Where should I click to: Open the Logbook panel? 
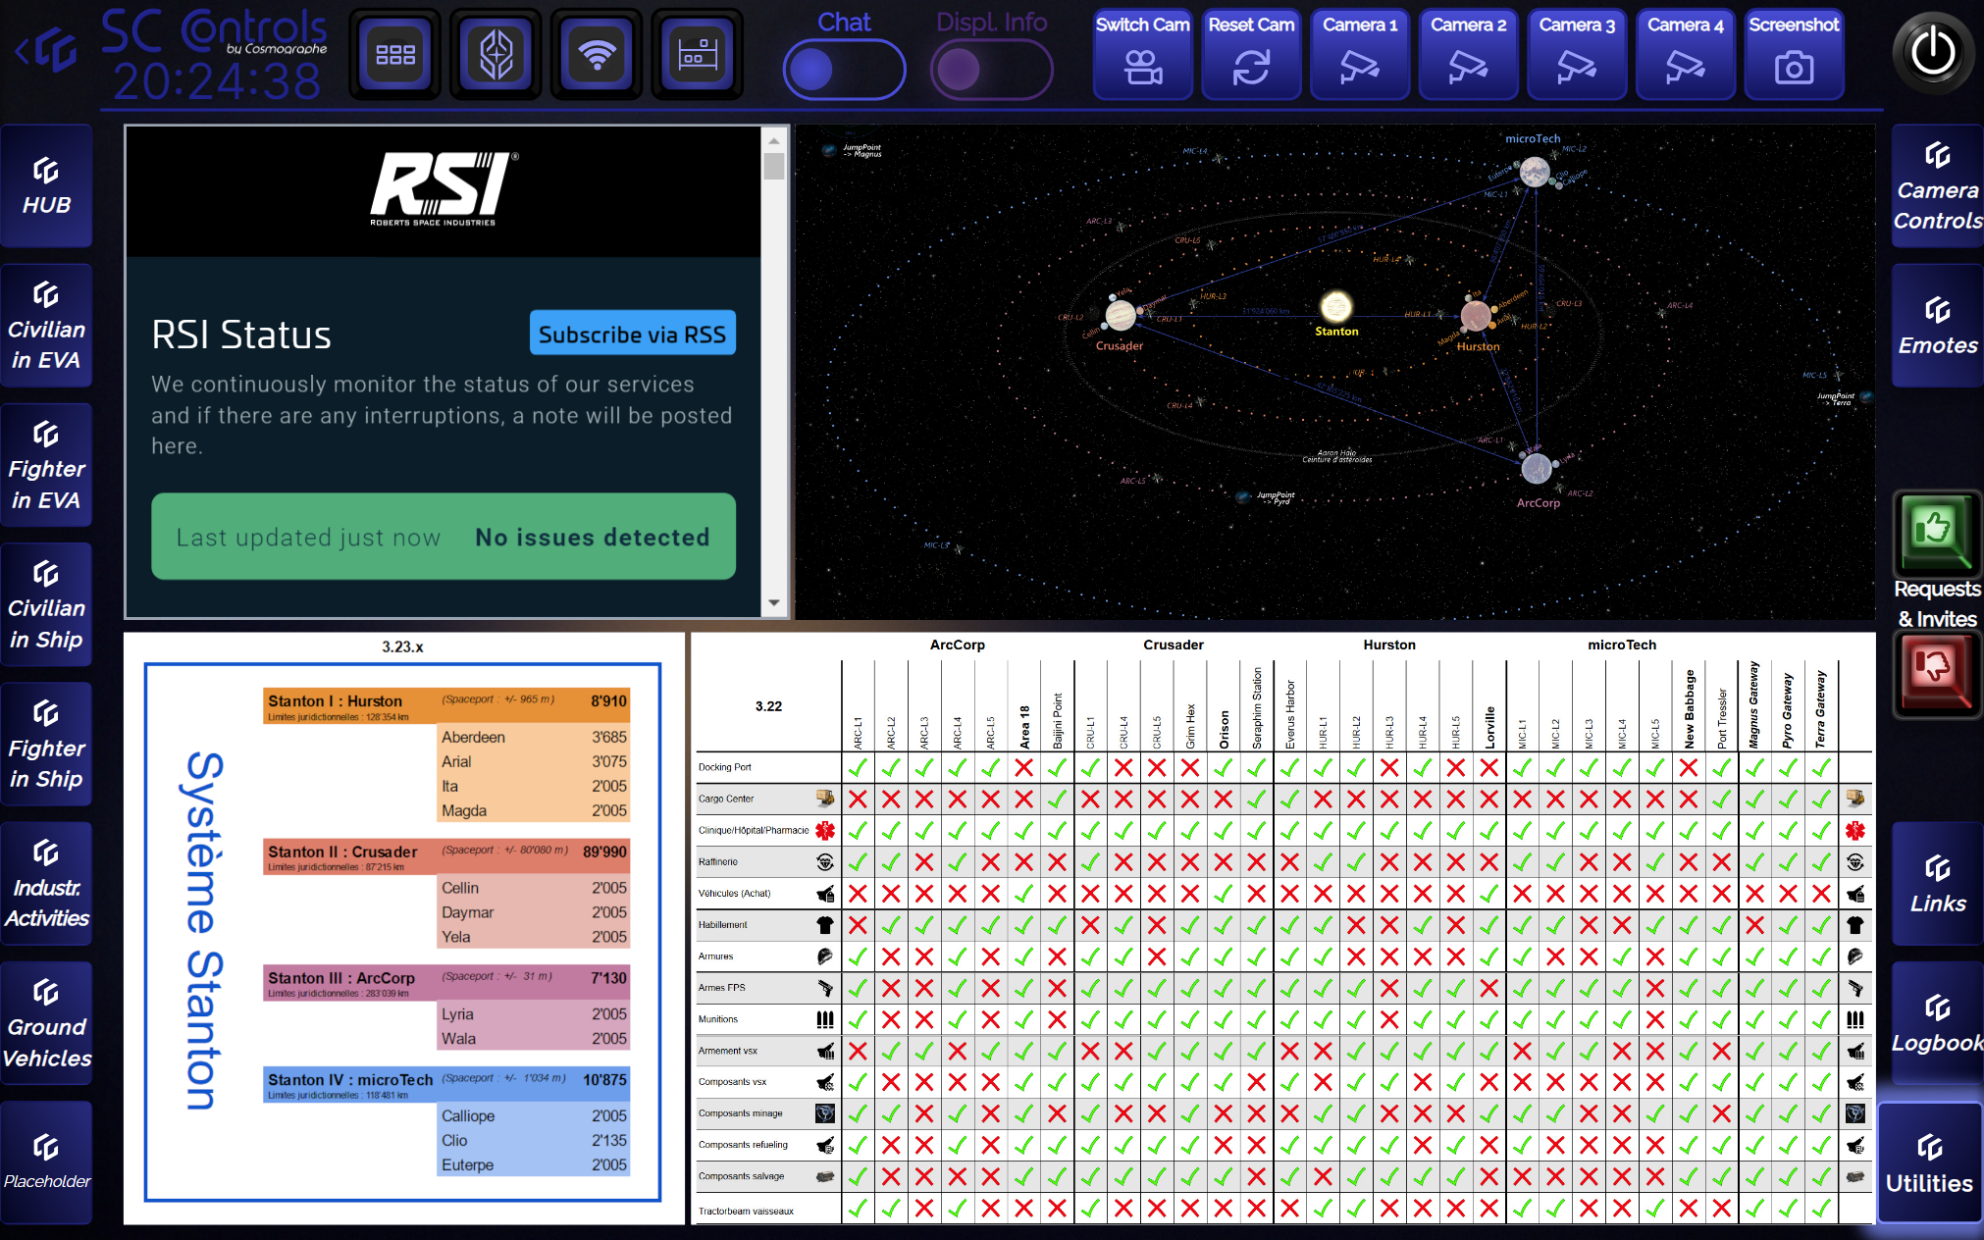click(x=1938, y=1023)
